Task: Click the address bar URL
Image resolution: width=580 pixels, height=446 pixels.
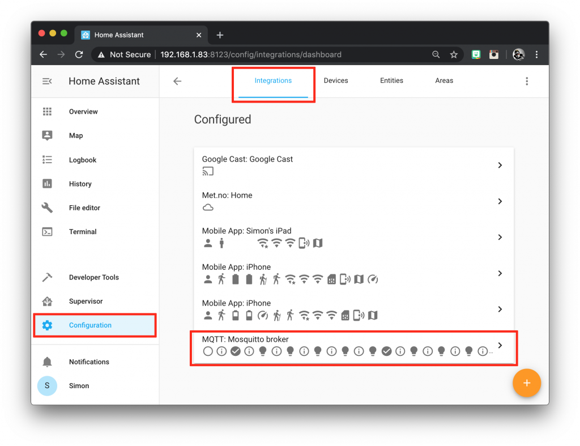Action: pos(251,54)
